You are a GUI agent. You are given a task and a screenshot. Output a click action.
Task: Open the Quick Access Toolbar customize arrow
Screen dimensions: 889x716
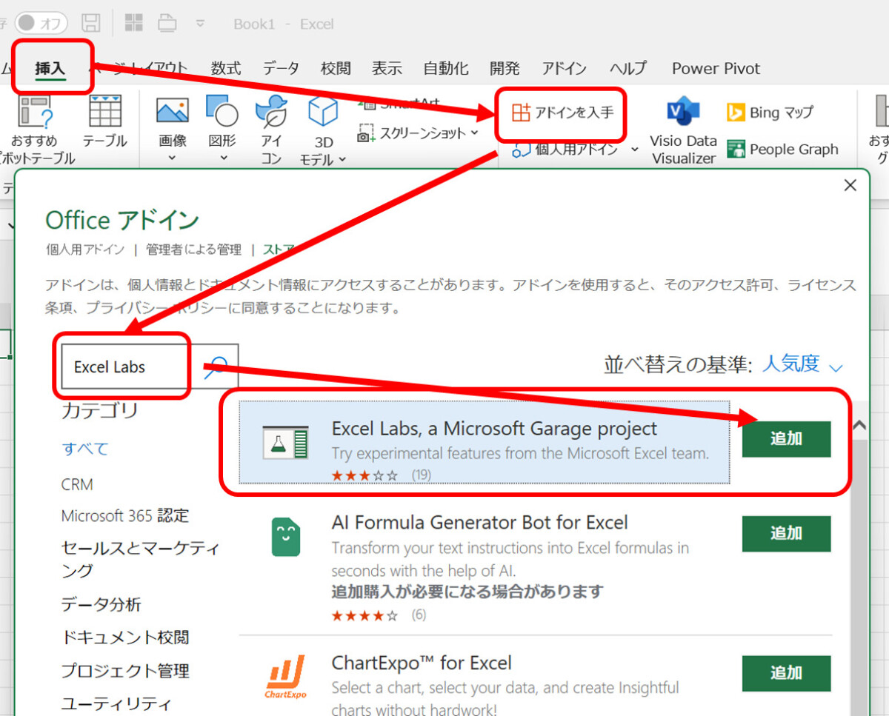200,24
